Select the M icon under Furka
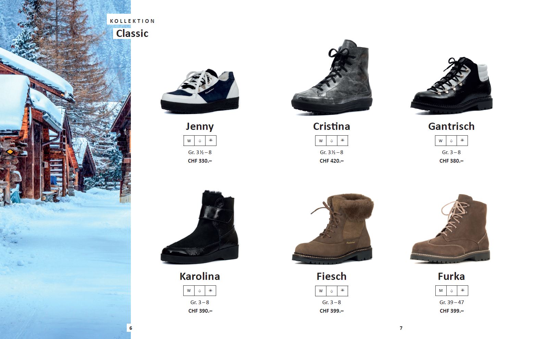This screenshot has height=339, width=534. coord(441,290)
